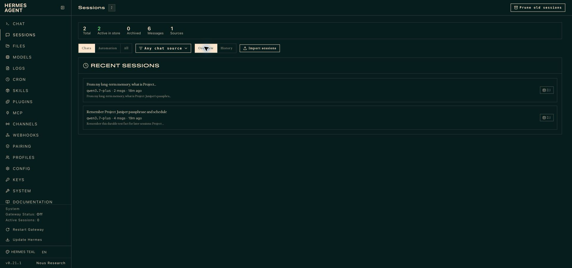Open the Keys section
The width and height of the screenshot is (572, 268).
[x=36, y=180]
